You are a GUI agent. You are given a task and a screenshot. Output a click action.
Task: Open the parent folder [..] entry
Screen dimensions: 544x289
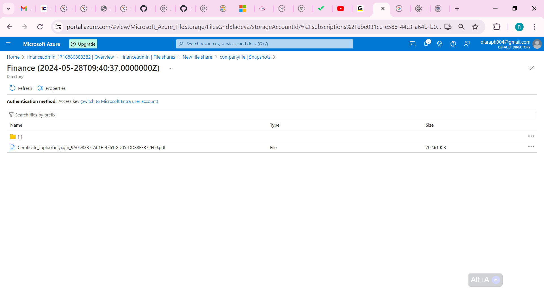(20, 137)
